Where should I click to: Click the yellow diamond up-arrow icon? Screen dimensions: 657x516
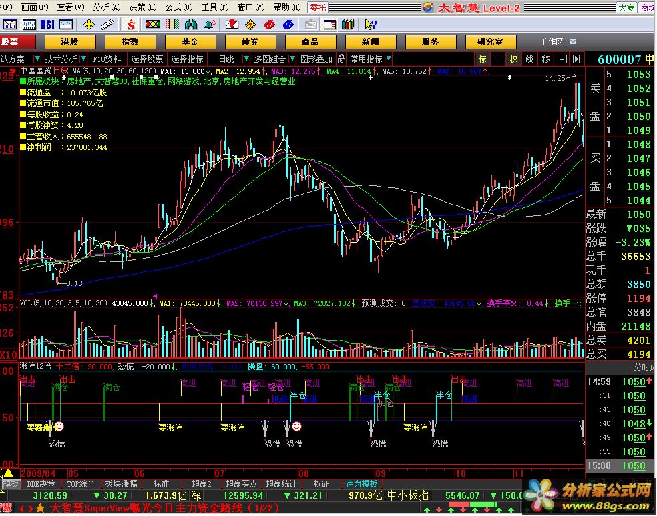point(250,24)
